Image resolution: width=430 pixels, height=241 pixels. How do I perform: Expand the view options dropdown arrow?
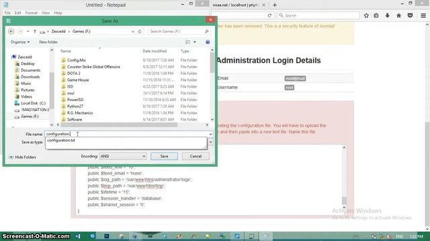point(195,42)
